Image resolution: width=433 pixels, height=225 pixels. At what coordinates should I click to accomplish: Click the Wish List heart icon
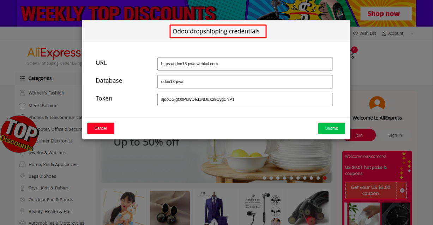[x=355, y=34]
